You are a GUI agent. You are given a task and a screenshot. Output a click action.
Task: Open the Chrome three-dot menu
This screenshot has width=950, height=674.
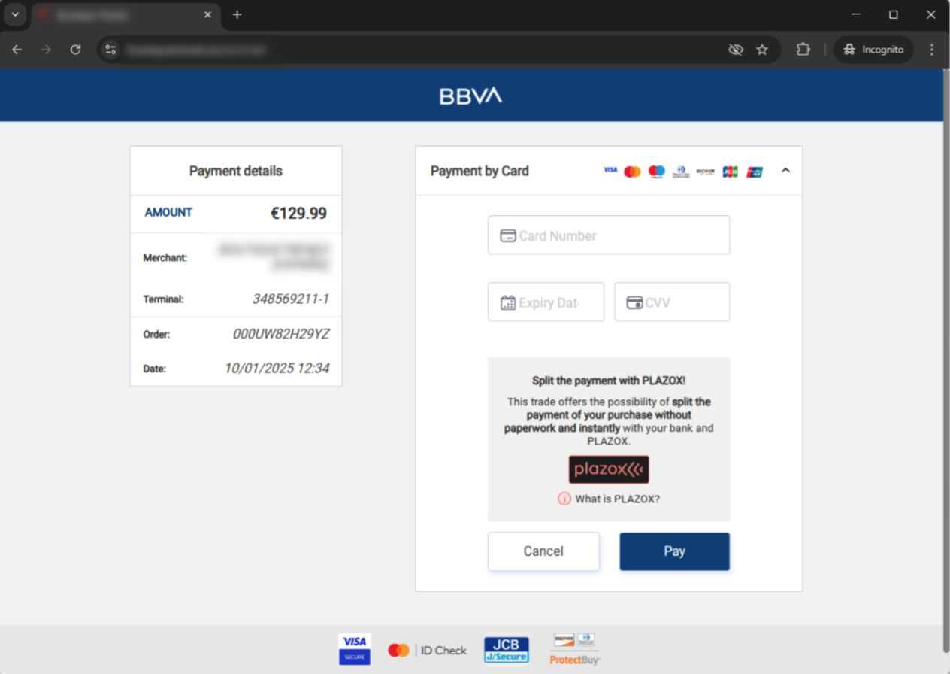(x=932, y=50)
